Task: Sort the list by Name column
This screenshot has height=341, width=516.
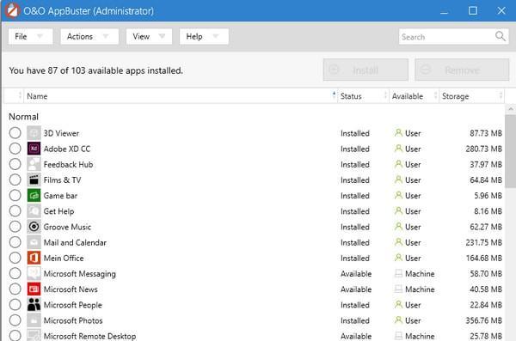Action: 181,96
